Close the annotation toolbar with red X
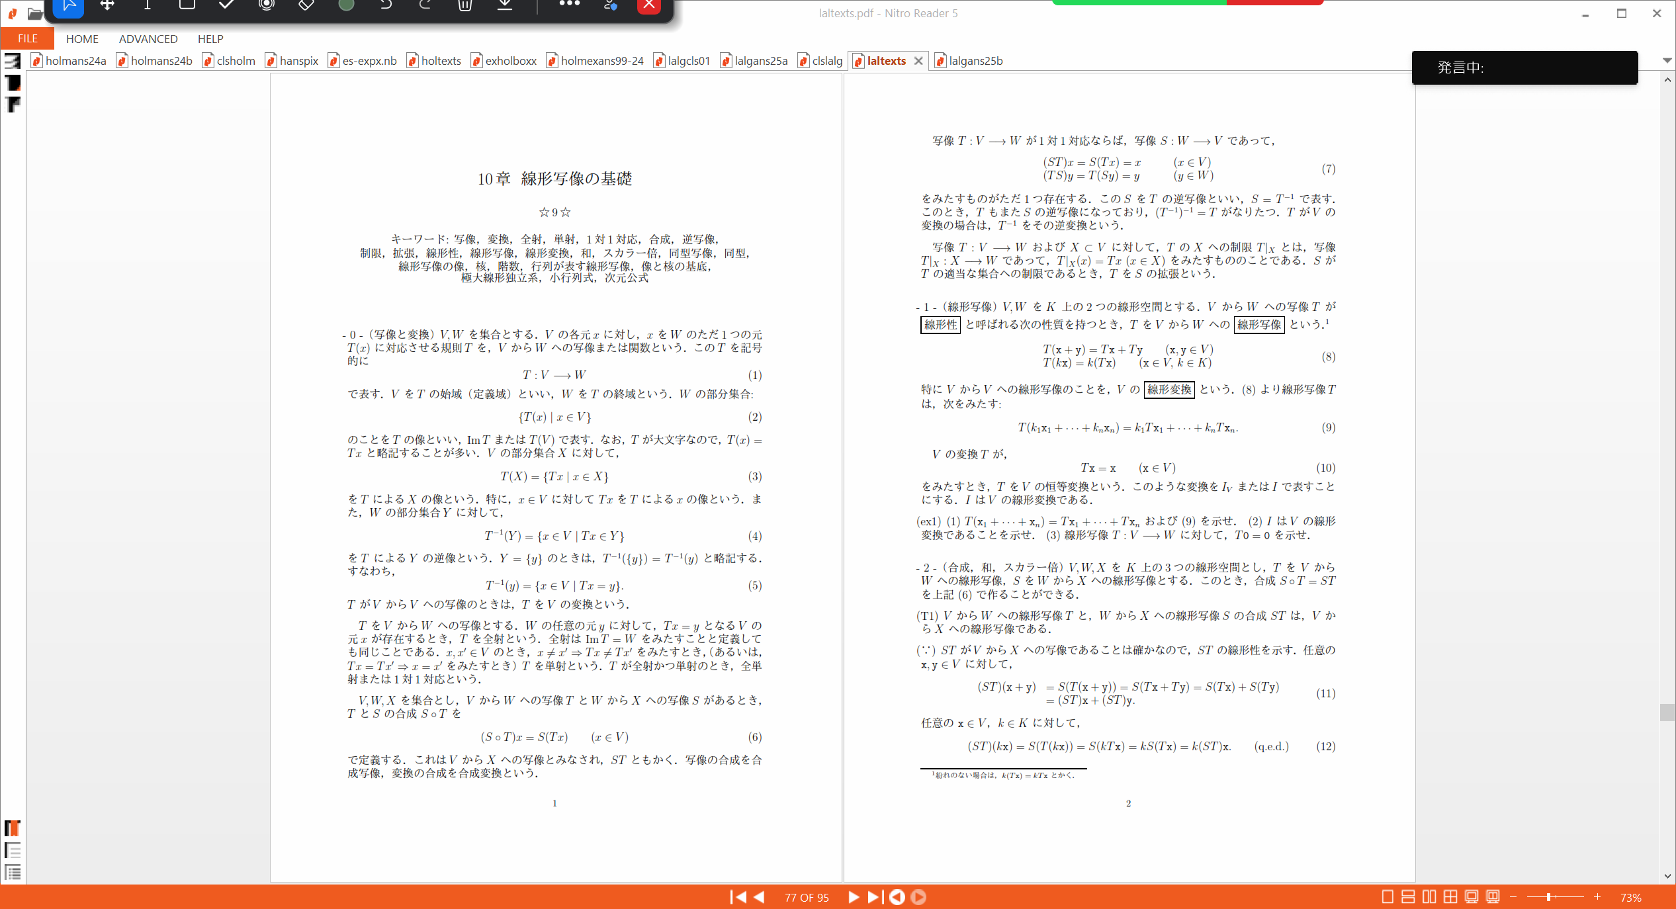Screen dimensions: 1676x909 point(649,6)
